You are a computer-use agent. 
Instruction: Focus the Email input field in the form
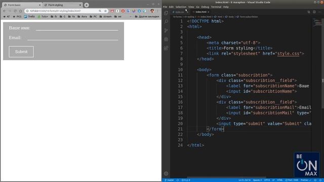tap(73, 37)
